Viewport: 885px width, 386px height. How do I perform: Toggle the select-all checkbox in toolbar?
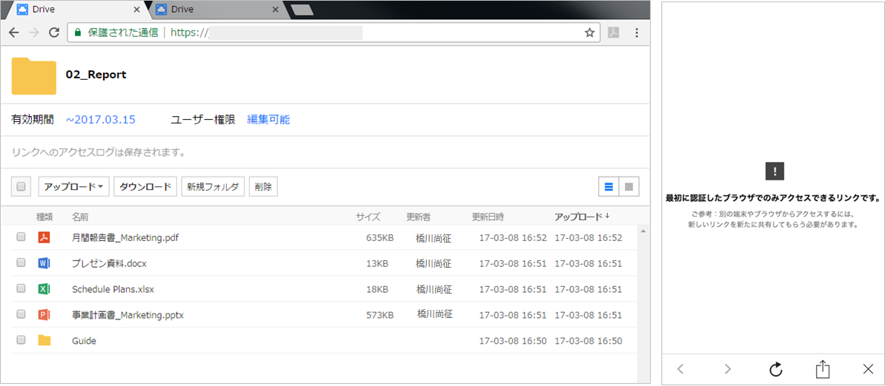click(21, 186)
